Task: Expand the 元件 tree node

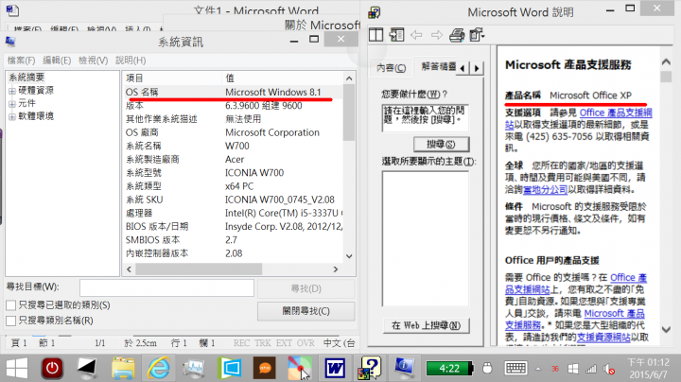Action: coord(12,104)
